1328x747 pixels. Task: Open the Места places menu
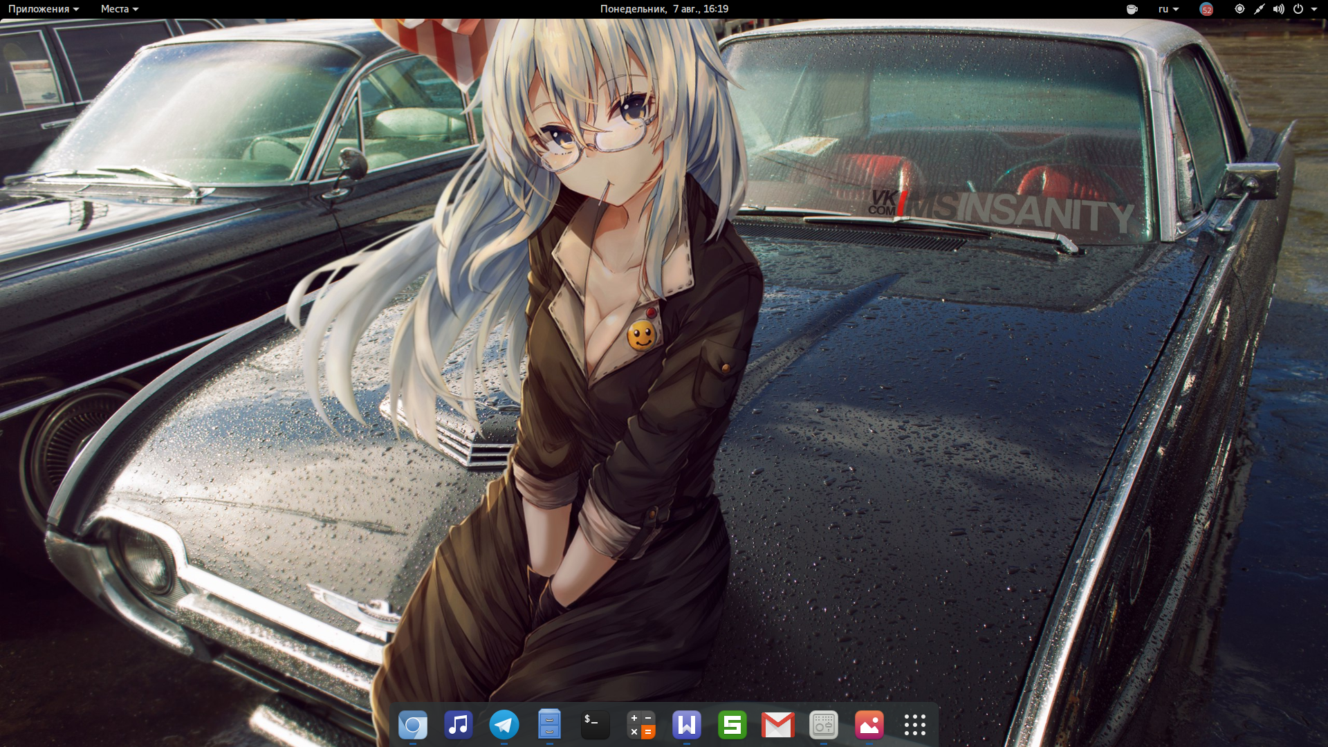pyautogui.click(x=120, y=9)
